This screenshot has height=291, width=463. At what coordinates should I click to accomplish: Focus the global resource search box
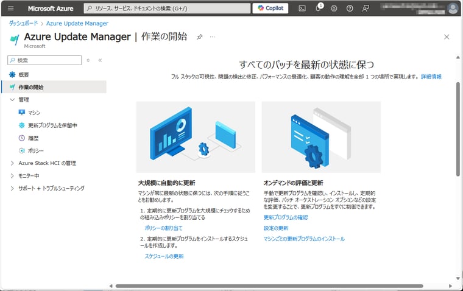pos(167,9)
